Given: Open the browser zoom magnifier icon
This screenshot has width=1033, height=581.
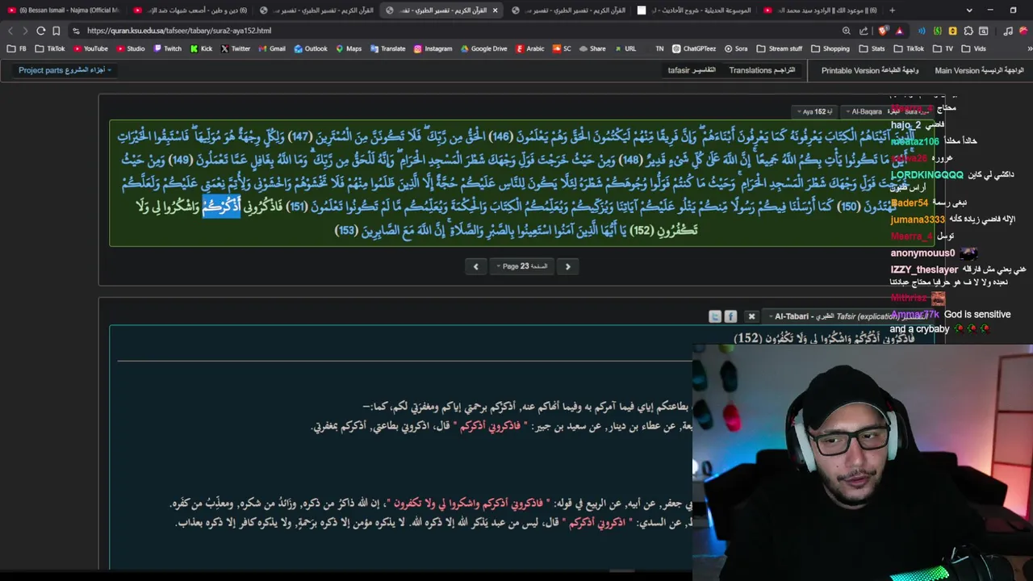Looking at the screenshot, I should (x=846, y=31).
